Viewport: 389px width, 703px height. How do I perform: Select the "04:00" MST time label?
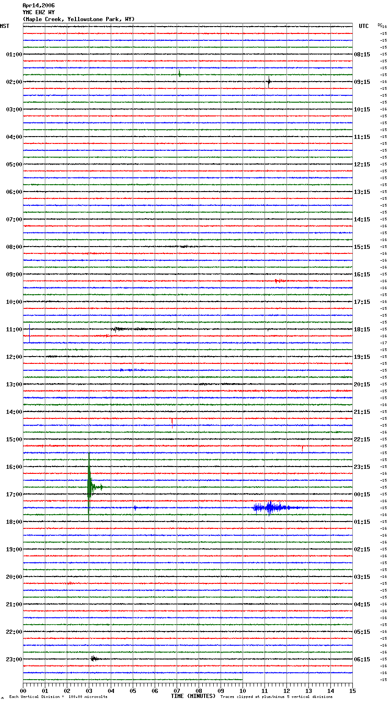(14, 137)
